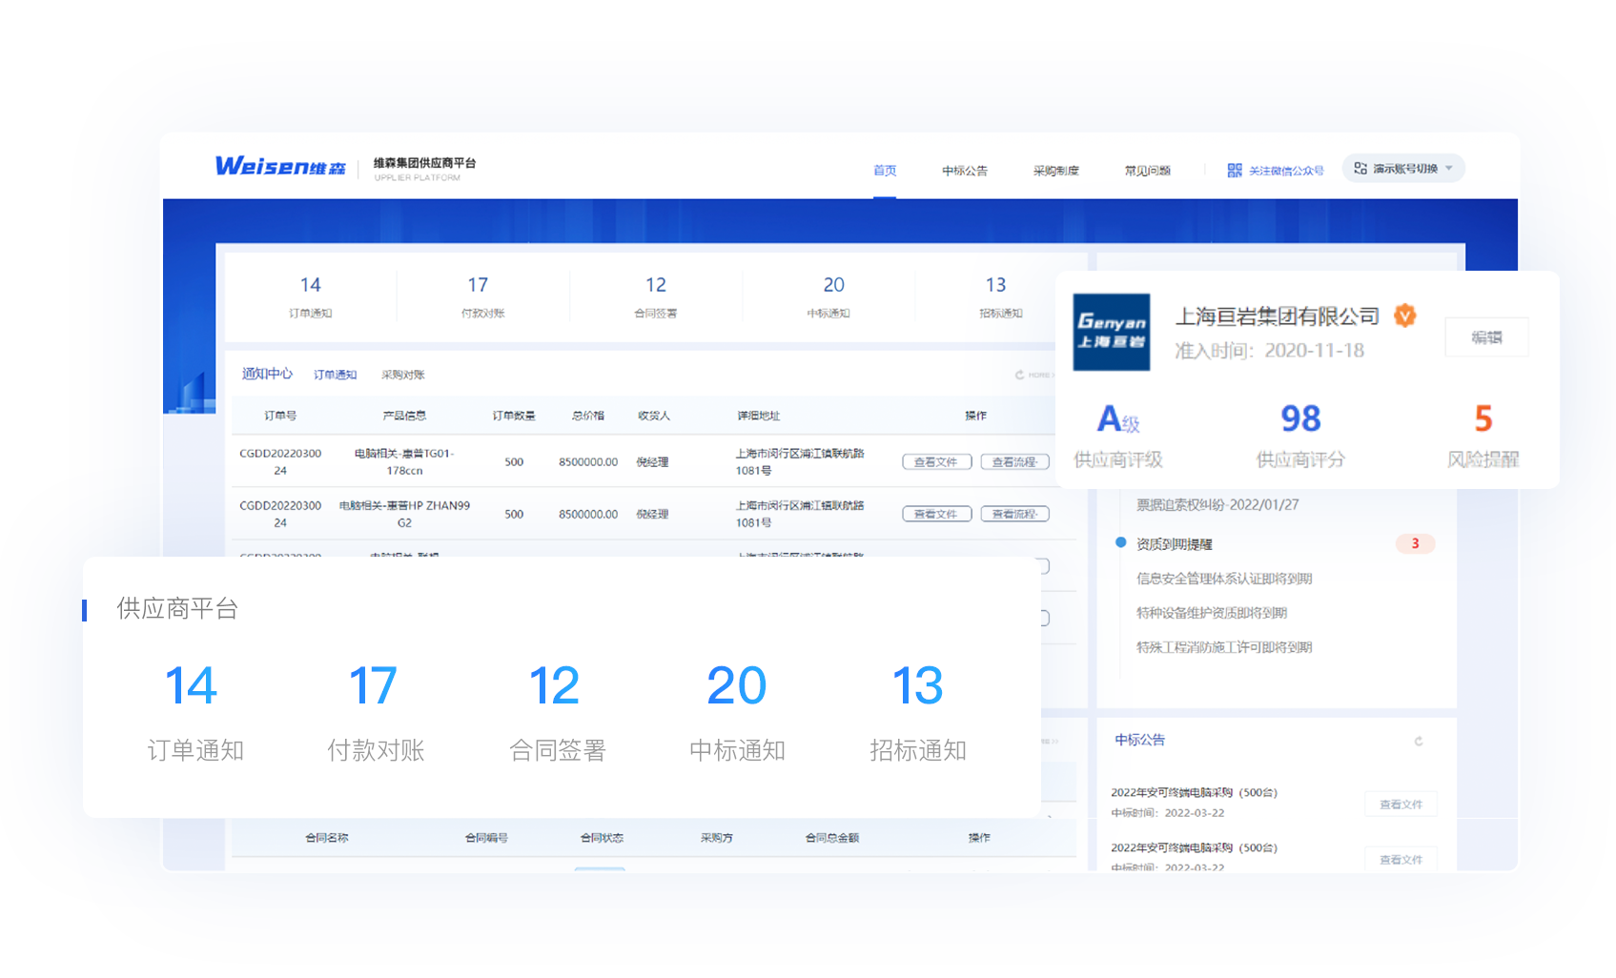Click the orange verified badge beside company name
This screenshot has height=978, width=1616.
[1404, 316]
